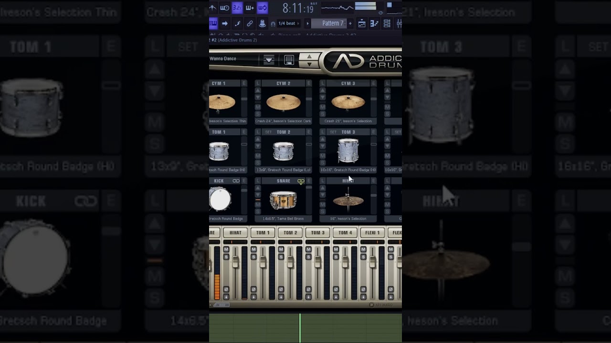
Task: Open Snare edit page with E
Action: pyautogui.click(x=309, y=181)
